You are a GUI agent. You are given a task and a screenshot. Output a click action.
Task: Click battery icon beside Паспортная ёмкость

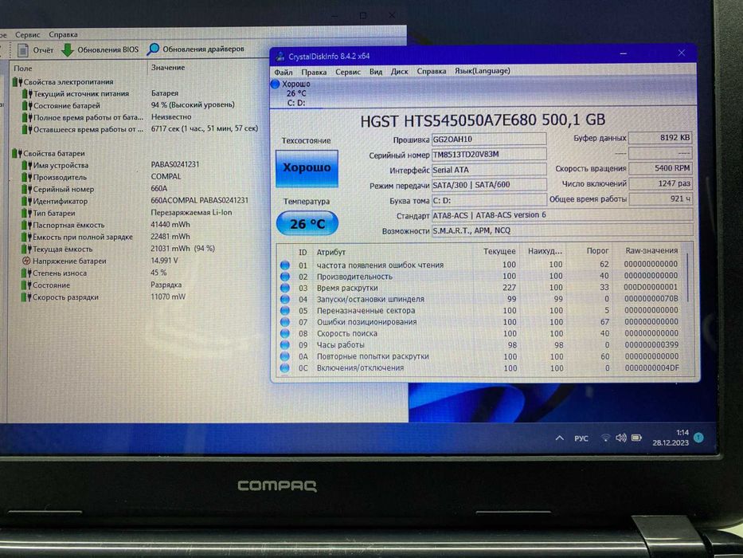point(27,226)
